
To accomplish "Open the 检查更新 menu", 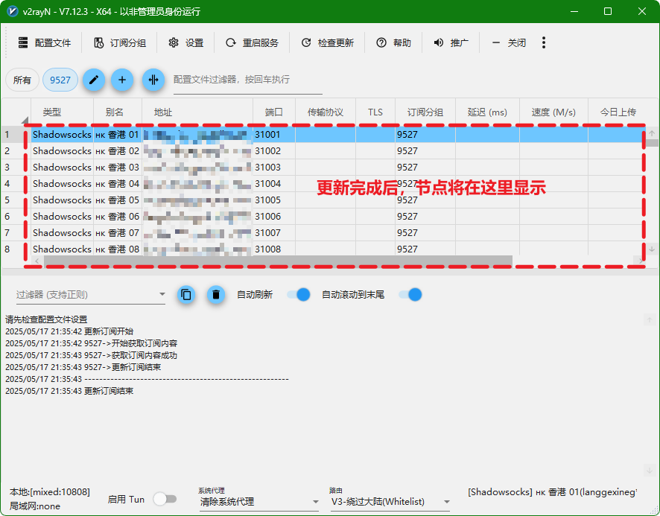I will [x=327, y=42].
